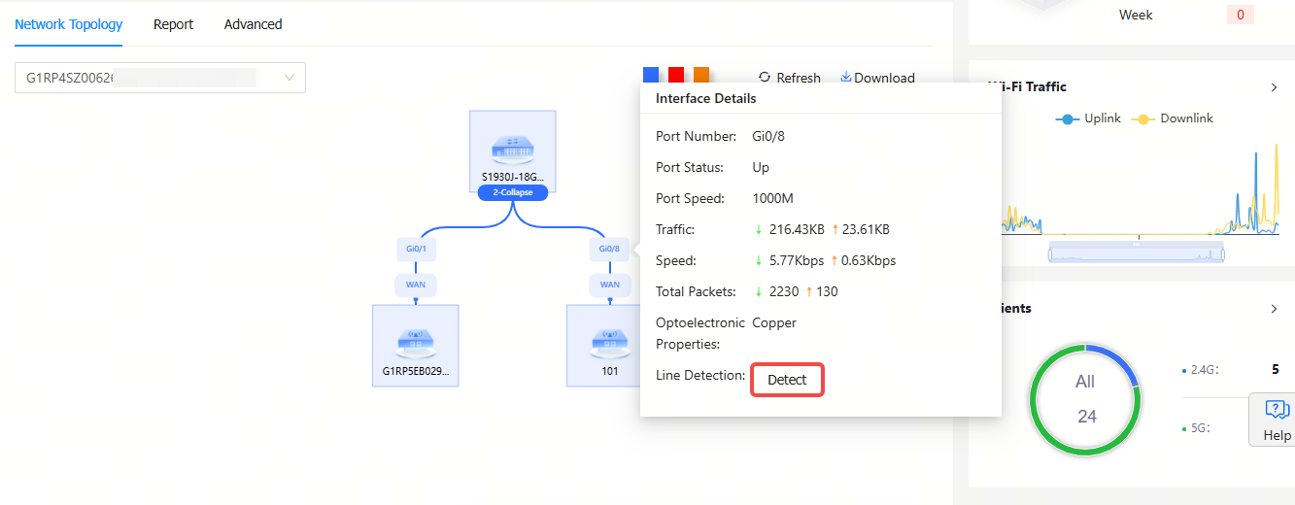Click the Gi0/8 port label
Screen dimensions: 1295x505
click(x=609, y=249)
